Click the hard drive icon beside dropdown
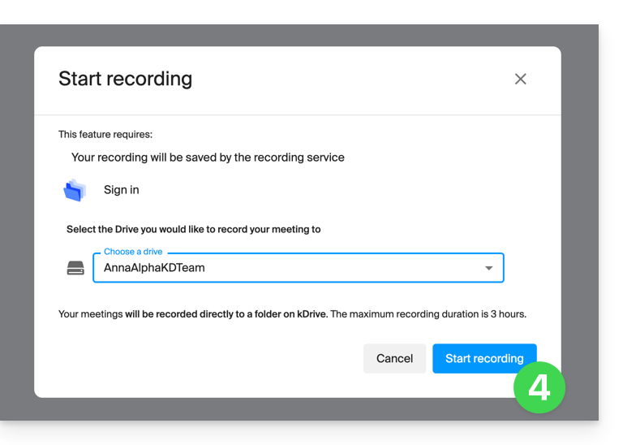The image size is (623, 445). coord(75,268)
